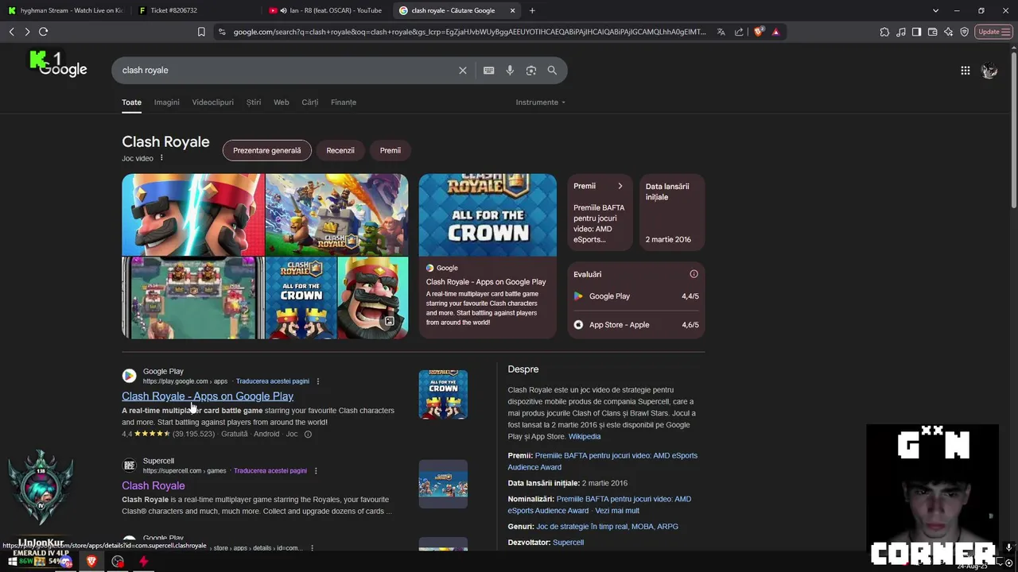Switch to the Imagini tab
The image size is (1018, 572).
166,102
